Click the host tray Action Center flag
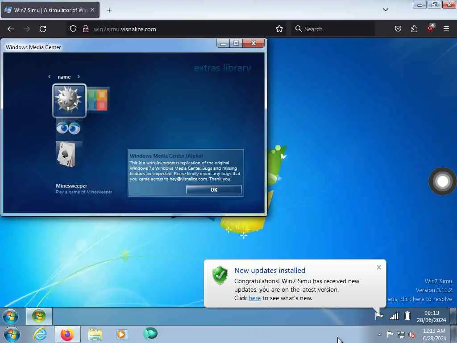Viewport: 457px width, 343px height. tap(390, 335)
